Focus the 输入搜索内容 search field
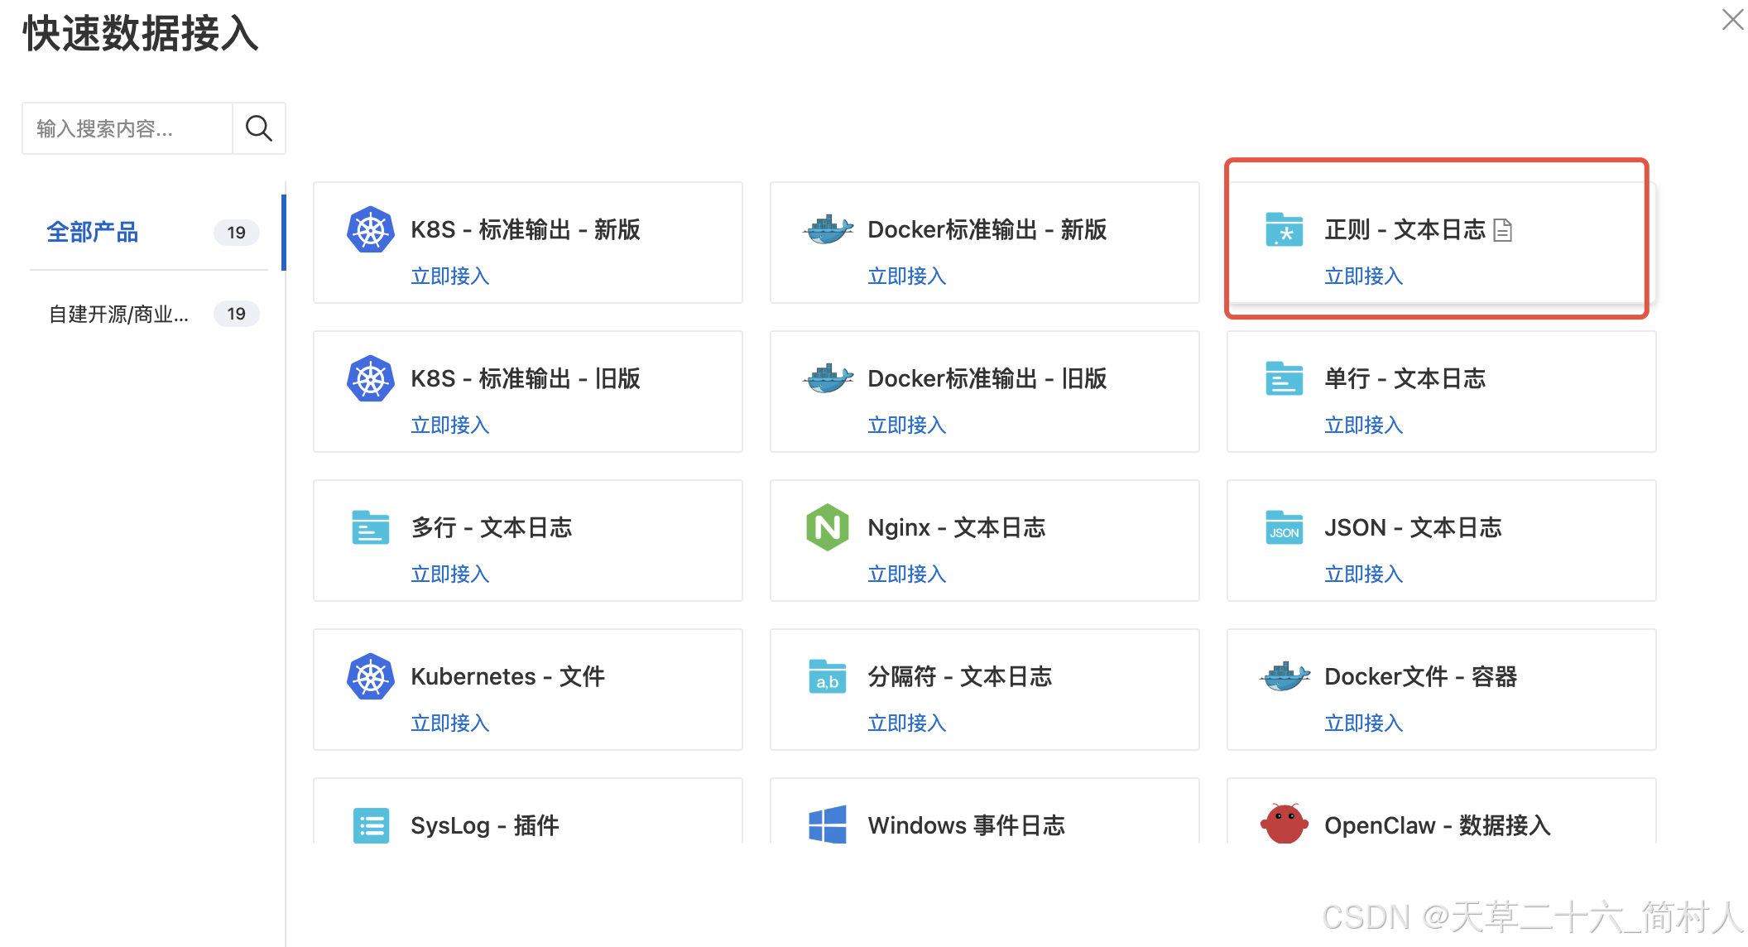The image size is (1748, 947). point(128,128)
